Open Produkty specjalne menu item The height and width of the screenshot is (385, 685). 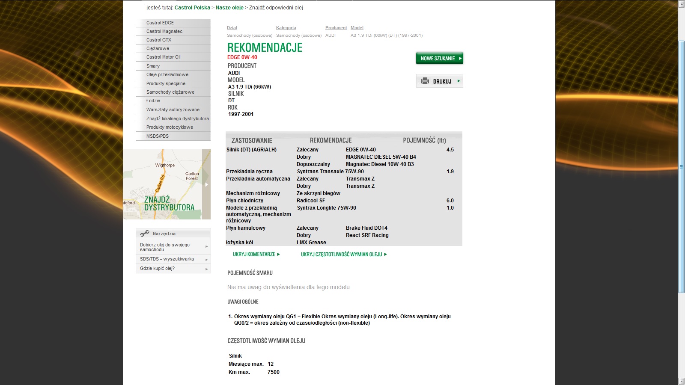pos(173,83)
